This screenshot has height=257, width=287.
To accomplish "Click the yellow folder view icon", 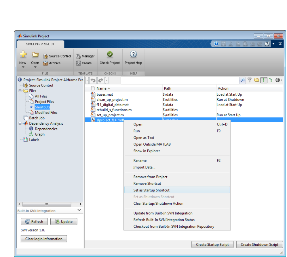I will pos(256,80).
